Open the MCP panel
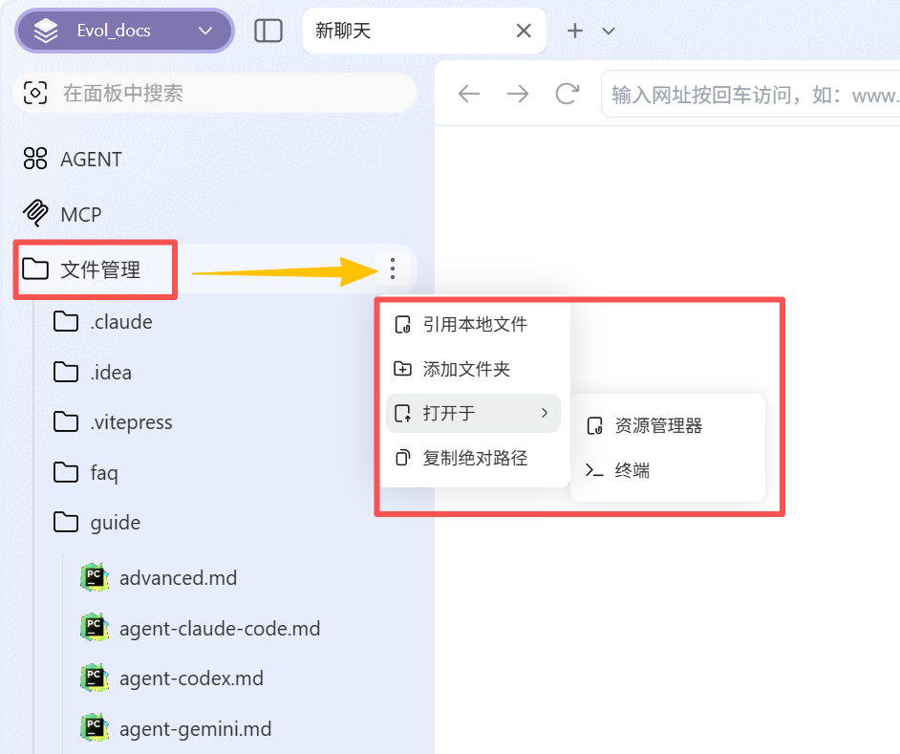This screenshot has width=900, height=754. tap(80, 214)
